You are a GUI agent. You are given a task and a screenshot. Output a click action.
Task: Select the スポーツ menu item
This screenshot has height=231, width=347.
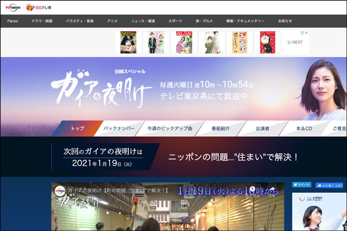click(175, 20)
